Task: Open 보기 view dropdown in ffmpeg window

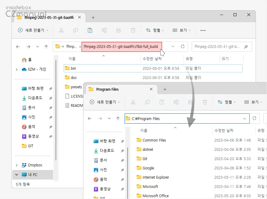Action: pyautogui.click(x=181, y=30)
